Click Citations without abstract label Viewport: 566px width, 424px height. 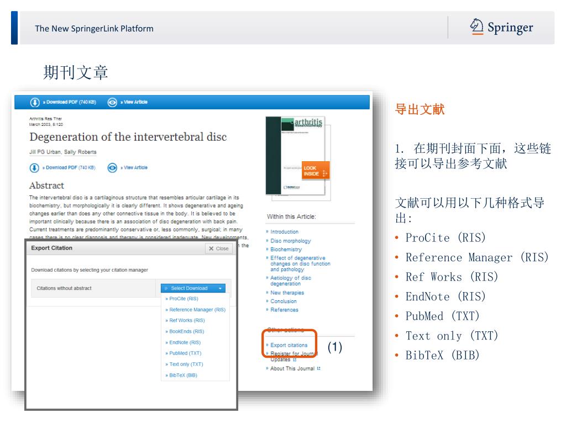[64, 288]
